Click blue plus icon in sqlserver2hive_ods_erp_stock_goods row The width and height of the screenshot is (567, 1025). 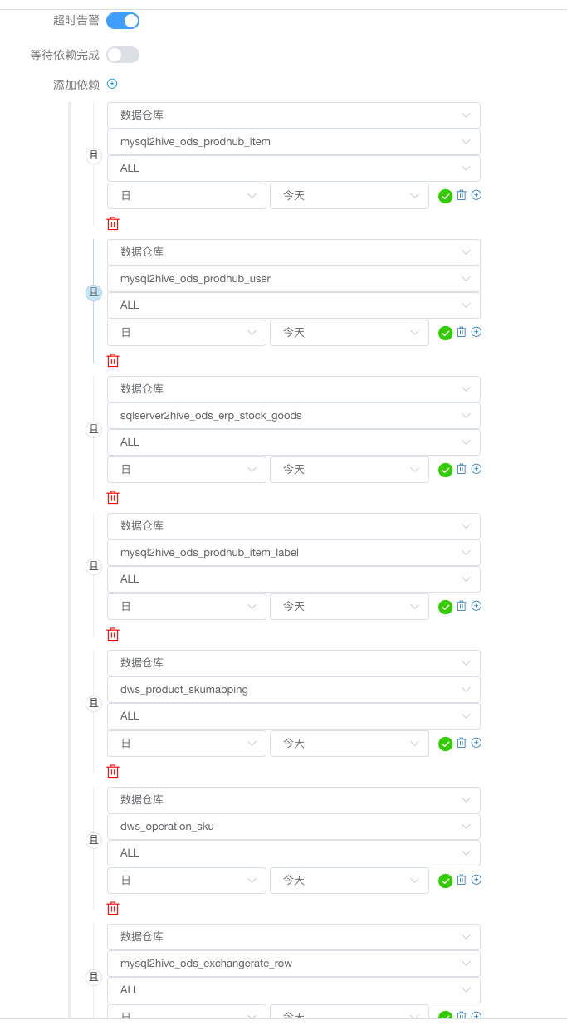click(477, 469)
